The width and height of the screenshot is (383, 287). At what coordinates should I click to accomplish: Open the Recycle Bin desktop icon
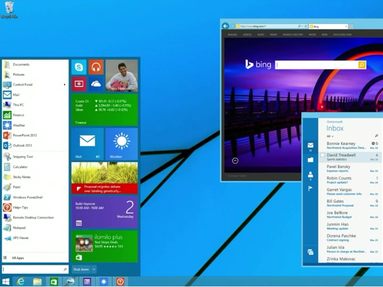[9, 10]
